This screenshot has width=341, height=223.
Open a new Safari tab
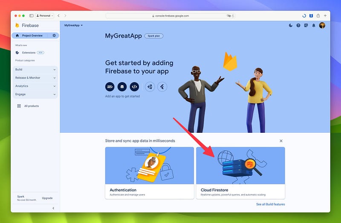(x=325, y=16)
